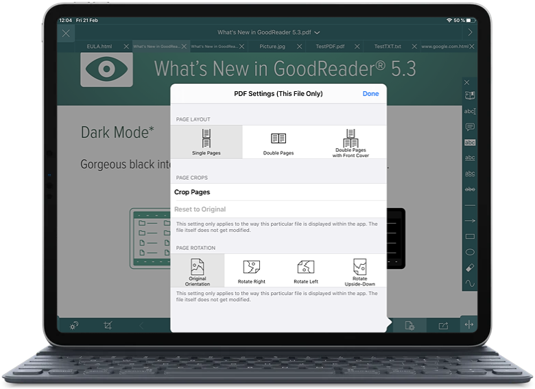Tap the 12:04 clock in status bar
The width and height of the screenshot is (535, 389).
pyautogui.click(x=66, y=21)
